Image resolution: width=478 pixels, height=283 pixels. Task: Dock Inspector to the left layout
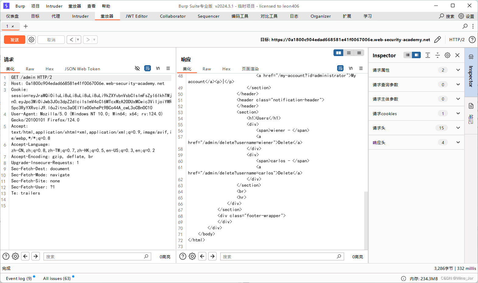coord(408,55)
